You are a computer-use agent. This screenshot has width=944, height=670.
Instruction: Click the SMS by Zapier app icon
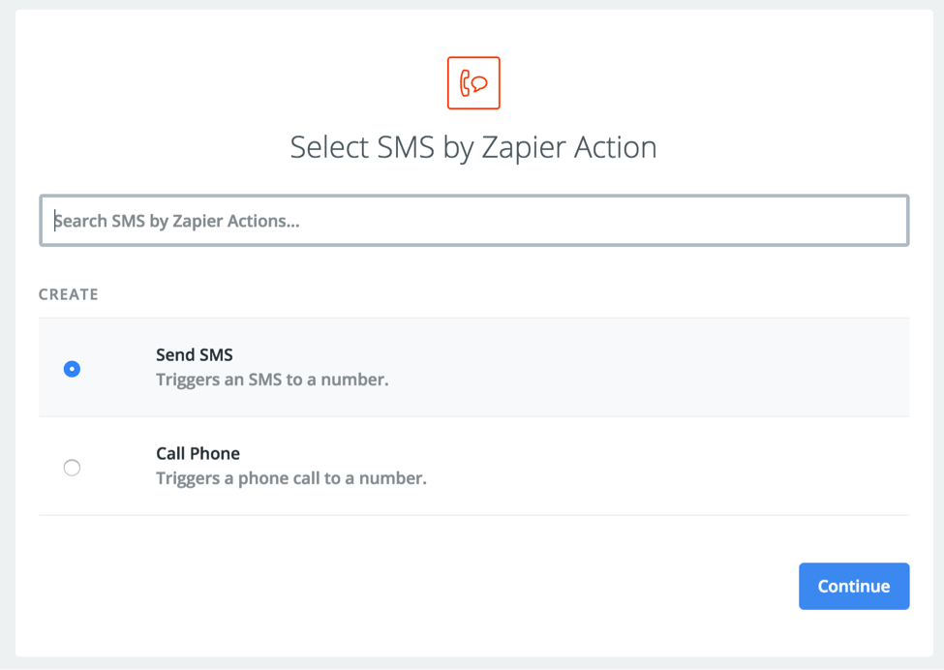pyautogui.click(x=473, y=83)
